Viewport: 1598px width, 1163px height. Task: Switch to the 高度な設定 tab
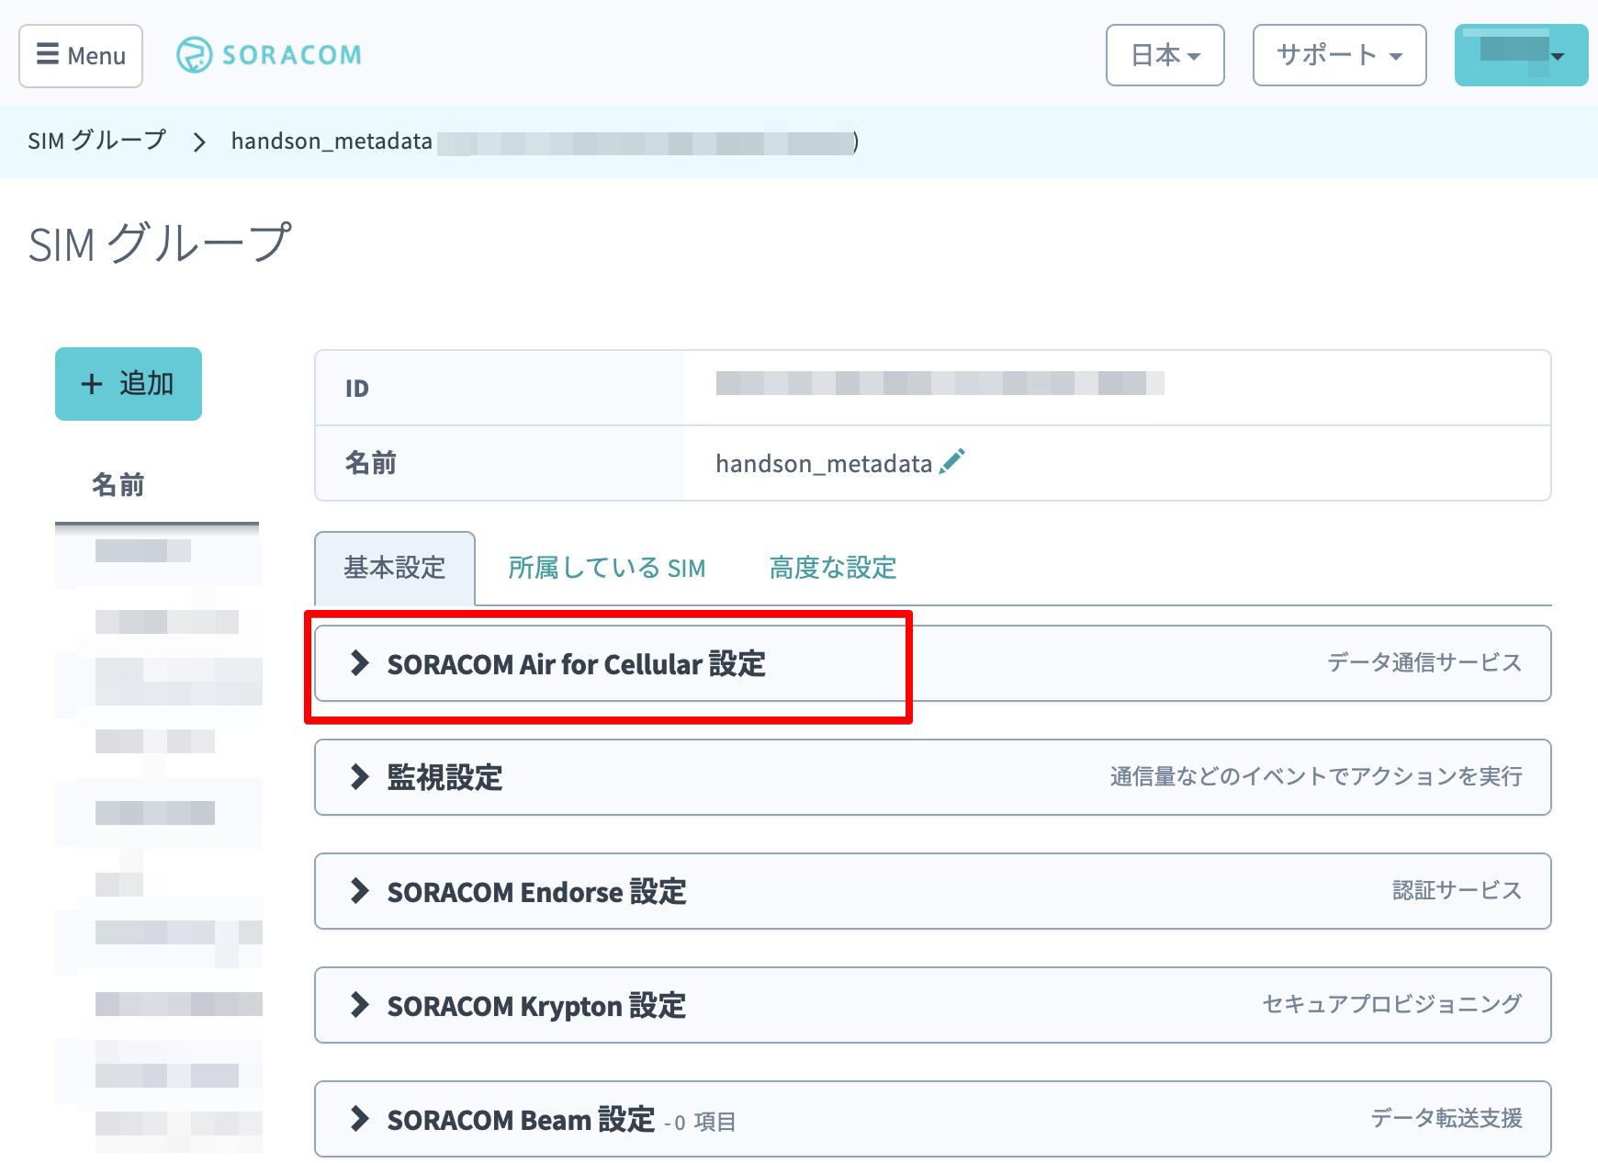(833, 568)
